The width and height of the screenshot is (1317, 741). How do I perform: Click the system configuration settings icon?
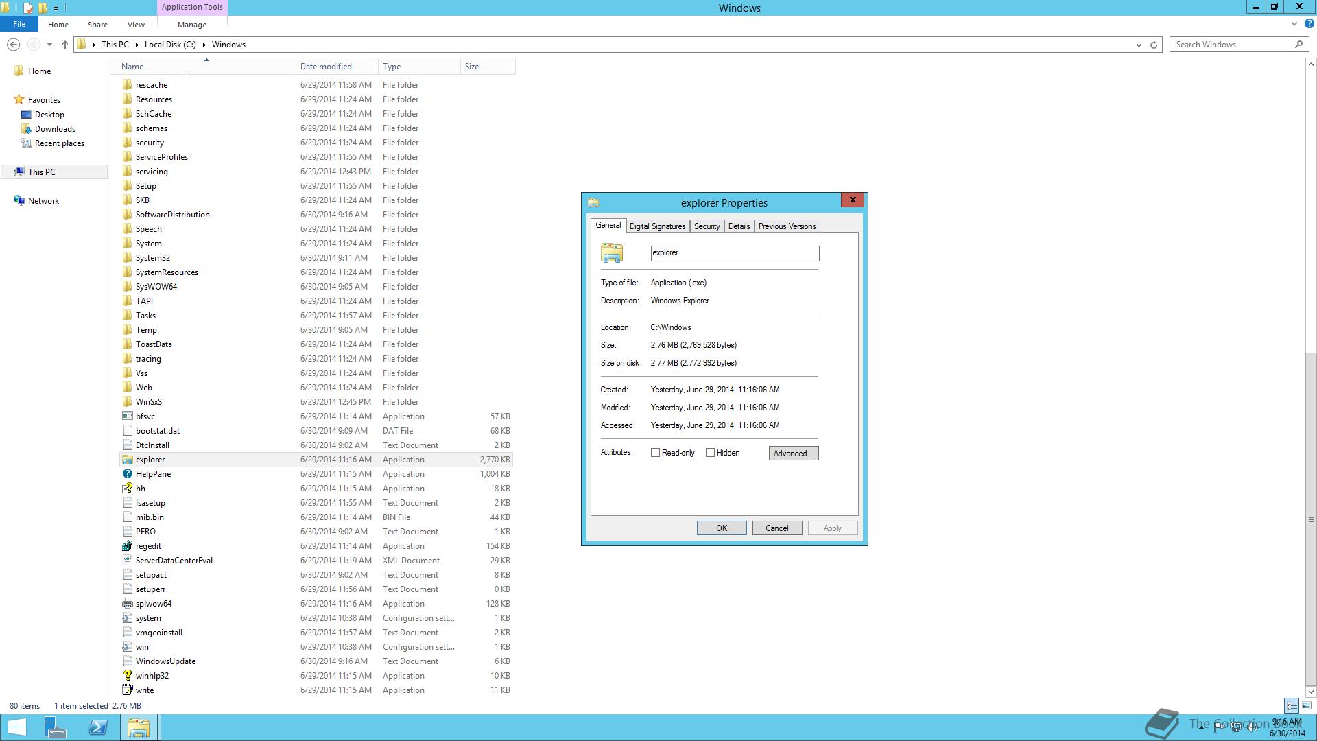click(127, 618)
